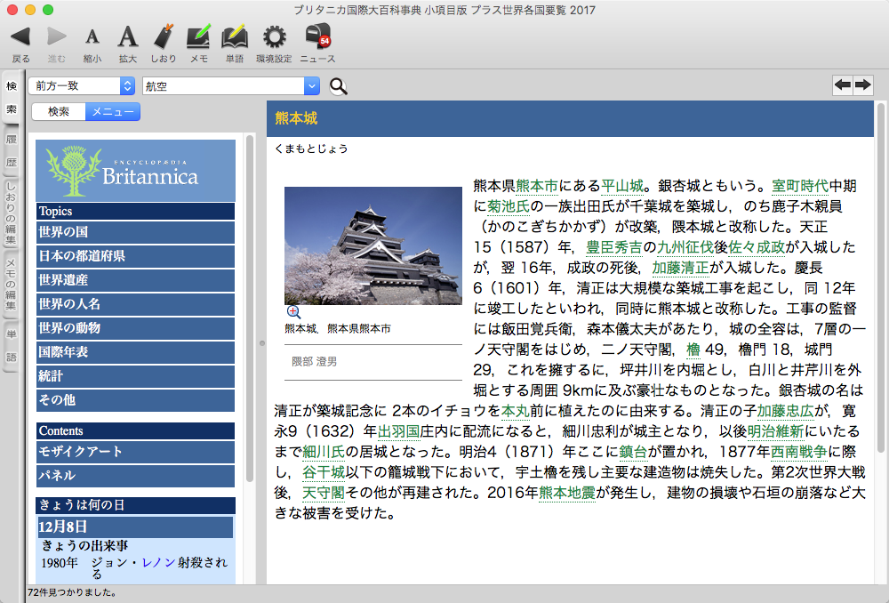The image size is (889, 603).
Task: Select the 履歴 side tab
Action: coord(12,151)
